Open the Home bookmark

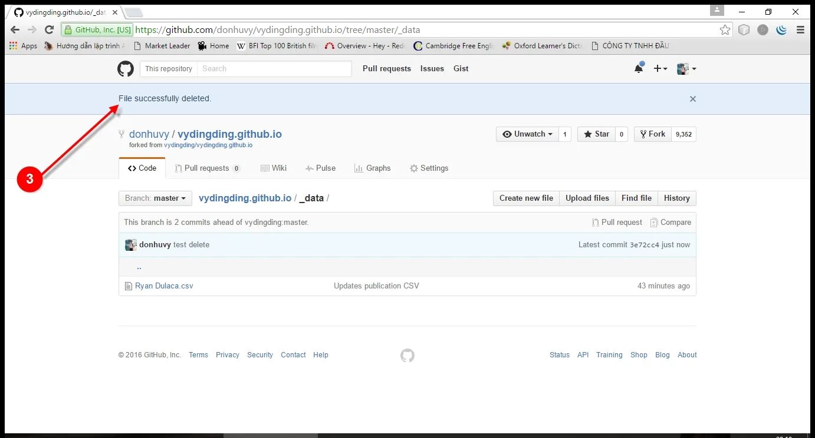pyautogui.click(x=213, y=46)
